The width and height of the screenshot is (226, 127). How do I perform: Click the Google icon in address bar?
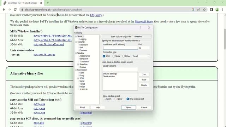click(x=193, y=10)
